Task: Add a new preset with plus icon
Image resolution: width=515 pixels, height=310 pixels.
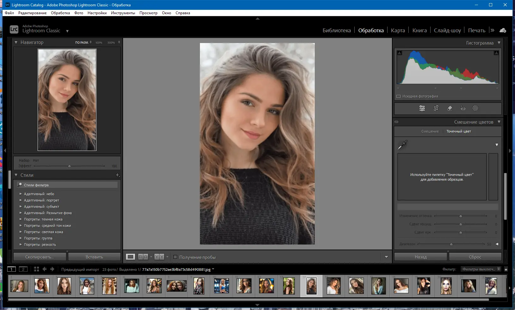Action: (x=117, y=175)
